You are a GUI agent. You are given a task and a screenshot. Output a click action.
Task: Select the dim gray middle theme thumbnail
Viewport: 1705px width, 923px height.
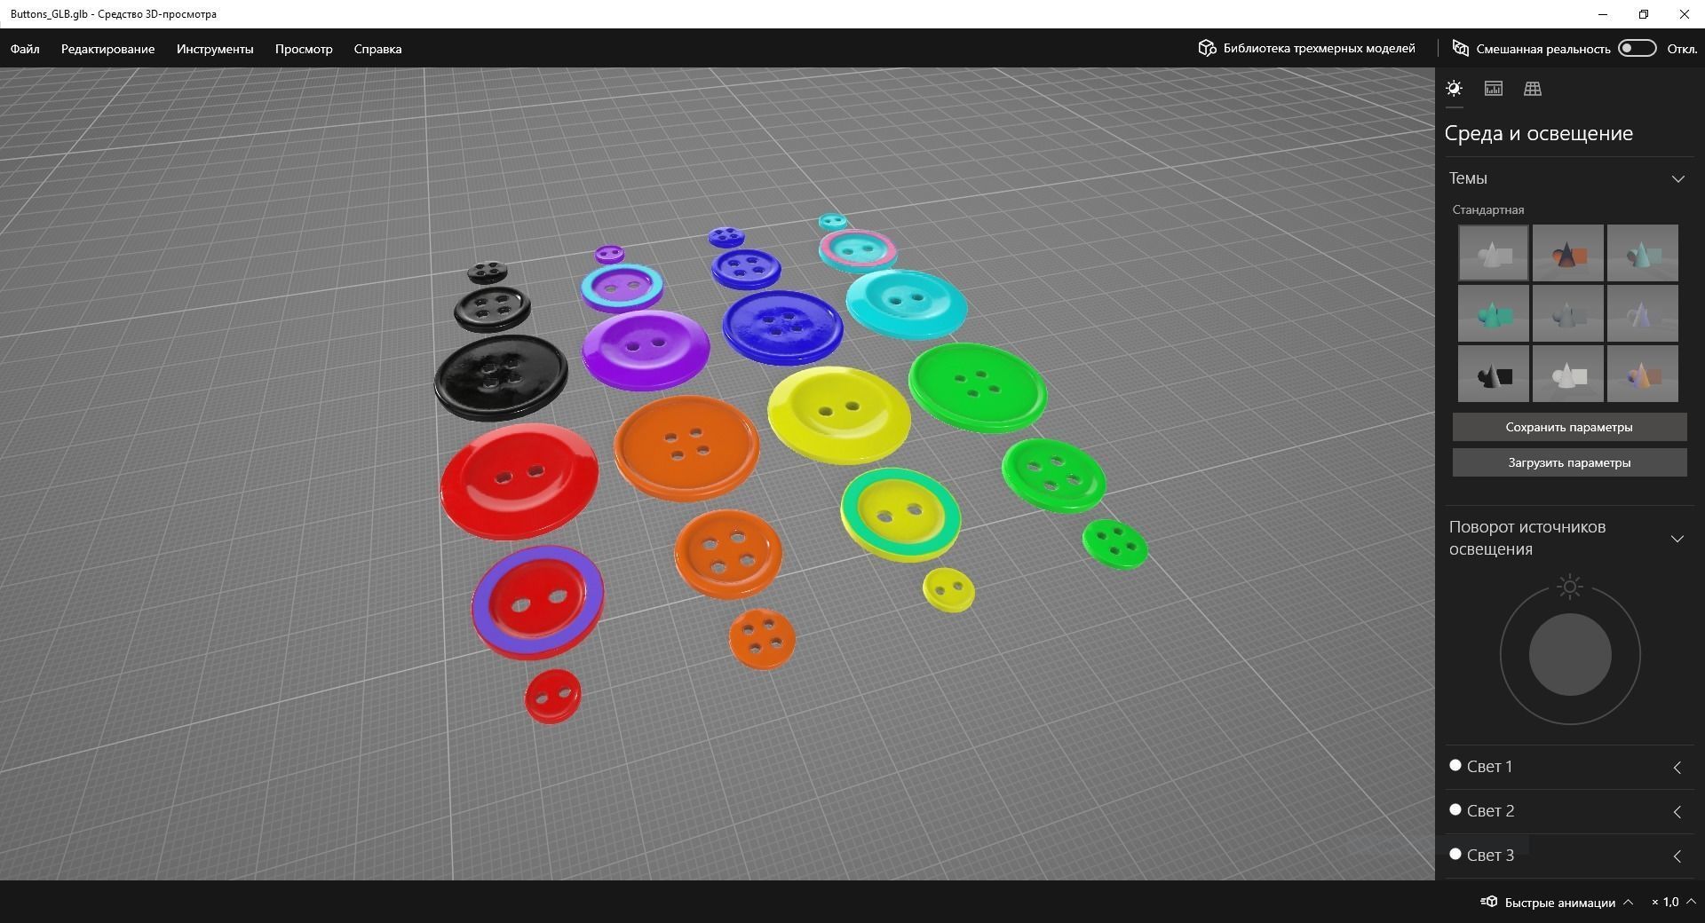1568,313
